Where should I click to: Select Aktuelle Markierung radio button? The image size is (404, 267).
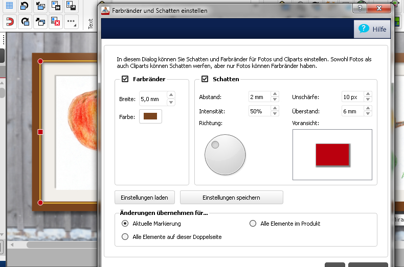coord(125,224)
